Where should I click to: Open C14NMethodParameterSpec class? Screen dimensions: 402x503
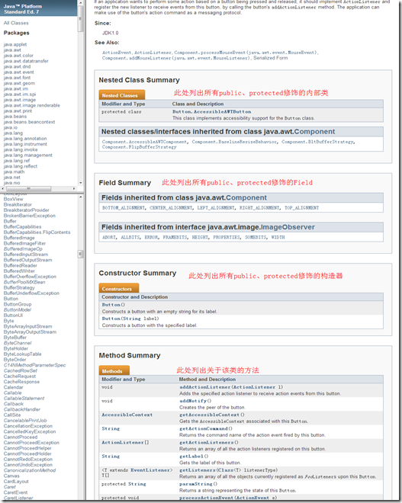[x=34, y=365]
